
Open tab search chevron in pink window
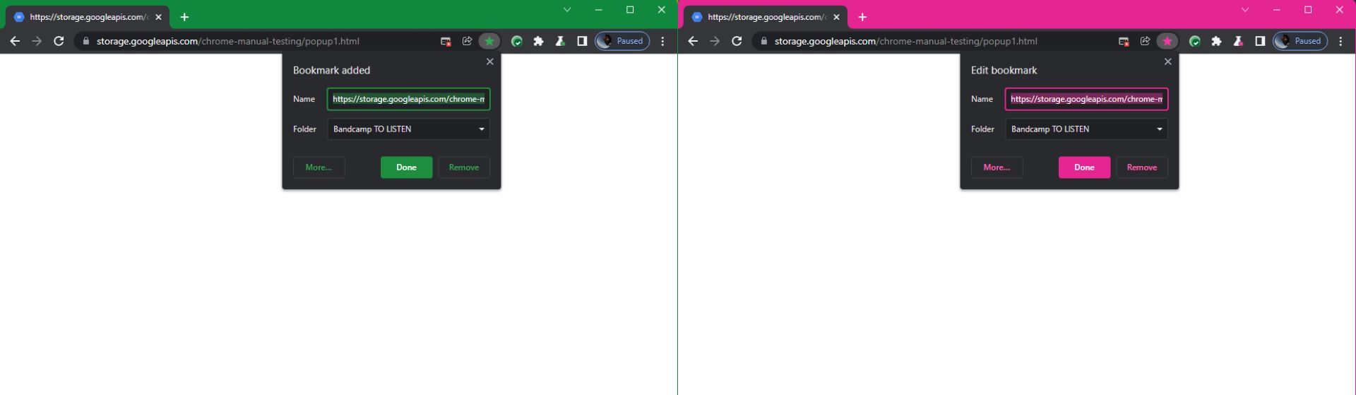pos(1245,10)
